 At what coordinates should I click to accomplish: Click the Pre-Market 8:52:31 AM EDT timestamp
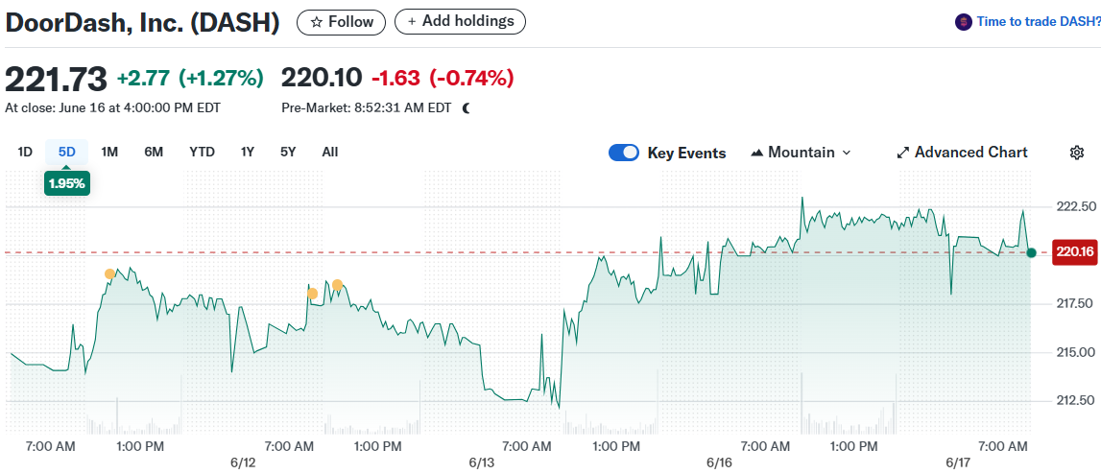[366, 108]
